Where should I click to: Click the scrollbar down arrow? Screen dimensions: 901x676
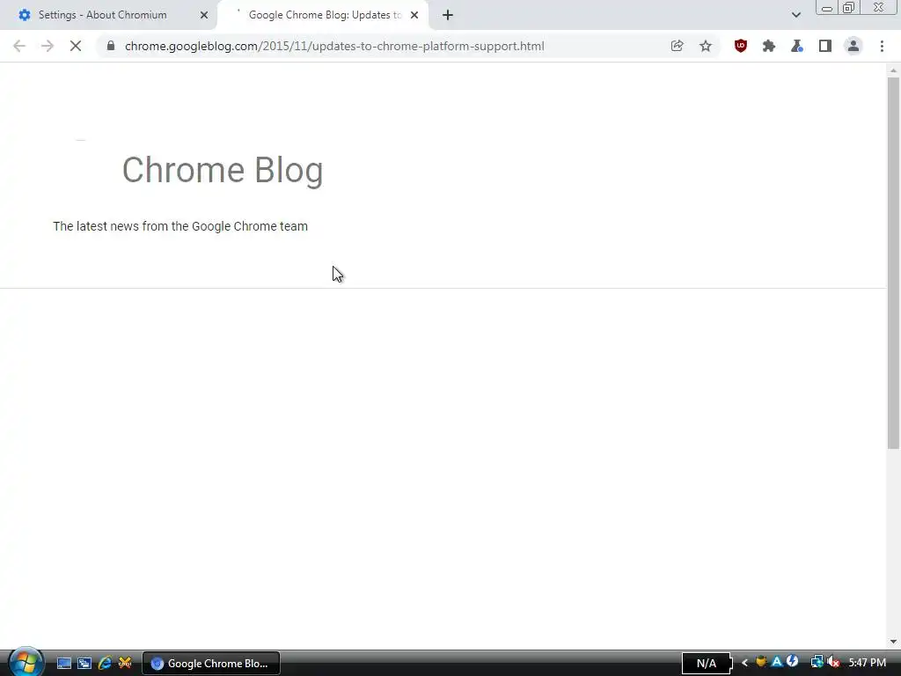click(893, 642)
